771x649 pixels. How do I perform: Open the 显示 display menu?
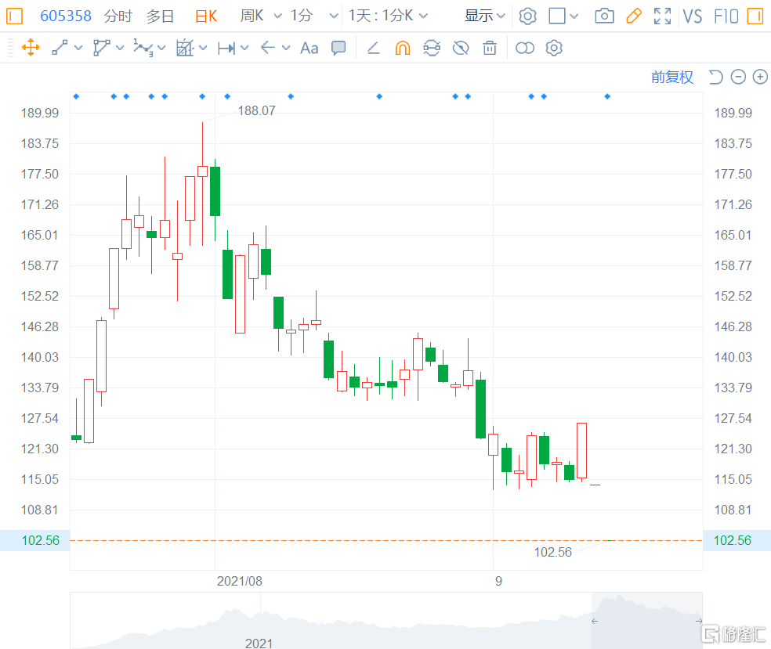coord(485,16)
